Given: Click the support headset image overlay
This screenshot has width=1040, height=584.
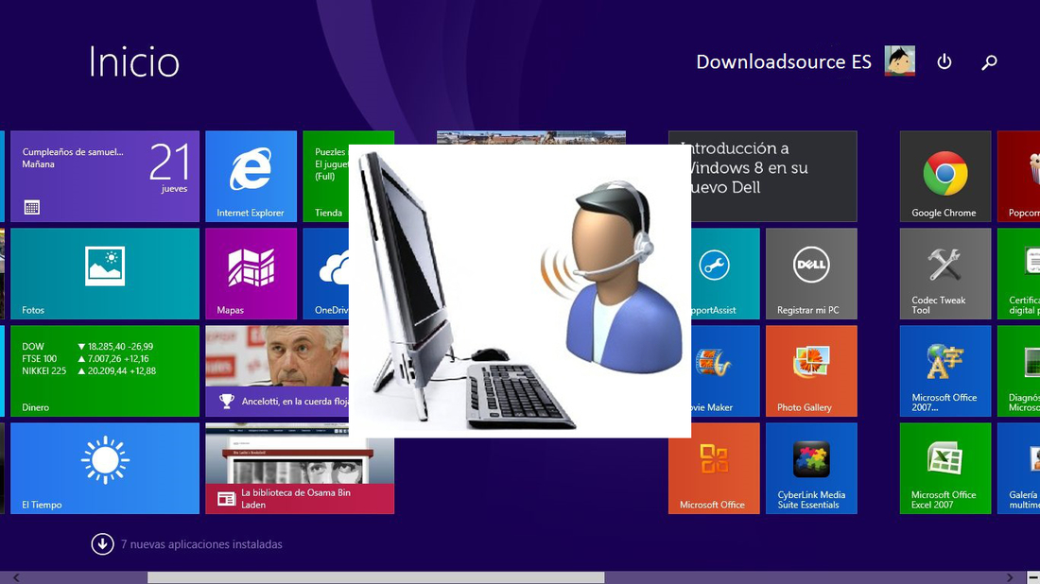Looking at the screenshot, I should tap(520, 291).
